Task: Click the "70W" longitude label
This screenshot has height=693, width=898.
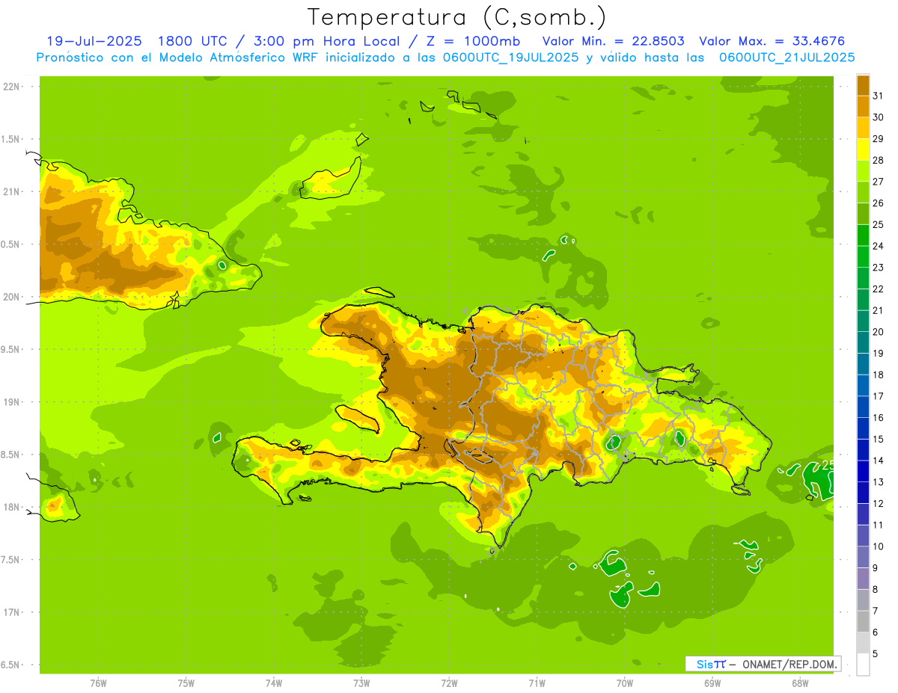Action: pos(625,683)
